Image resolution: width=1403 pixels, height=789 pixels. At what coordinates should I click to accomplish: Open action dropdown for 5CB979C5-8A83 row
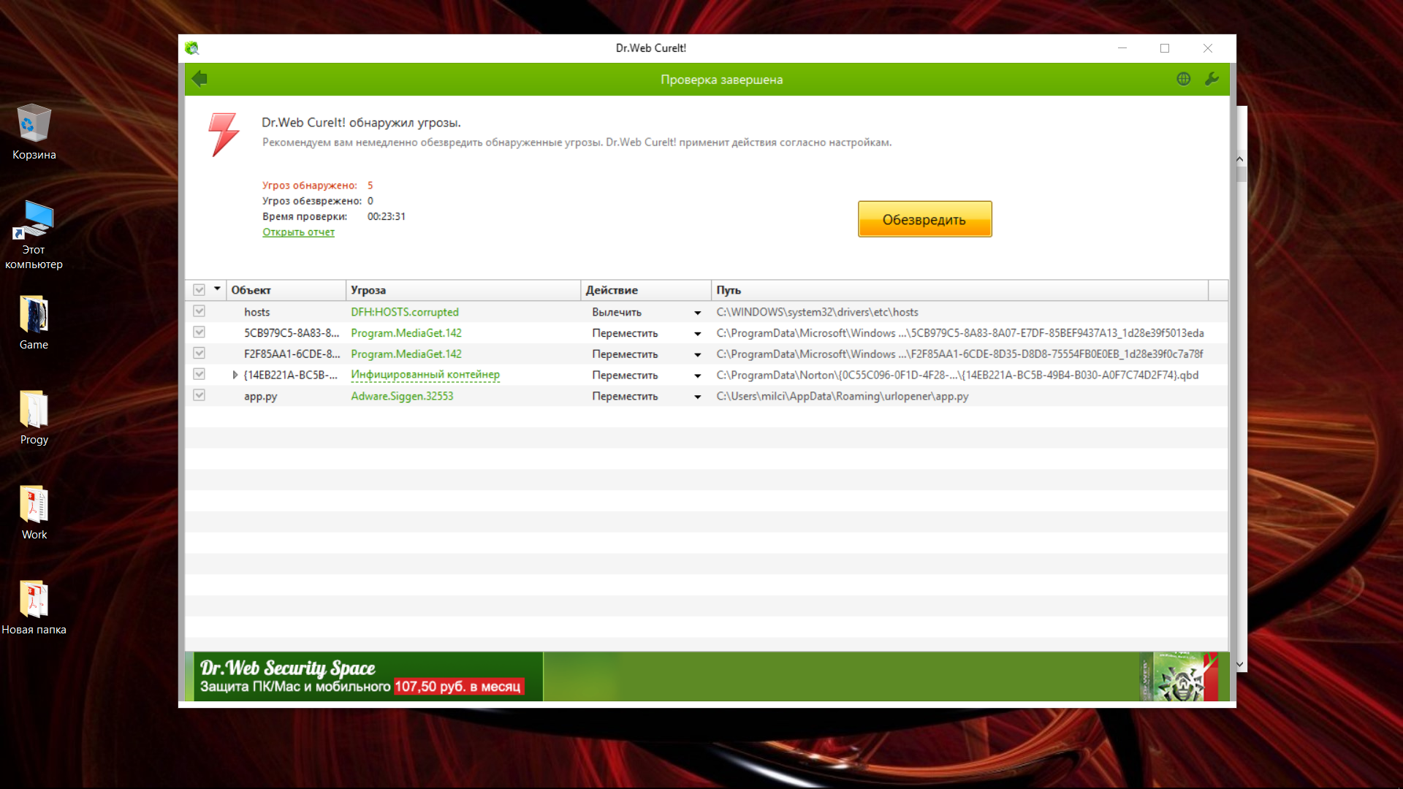[x=698, y=334]
